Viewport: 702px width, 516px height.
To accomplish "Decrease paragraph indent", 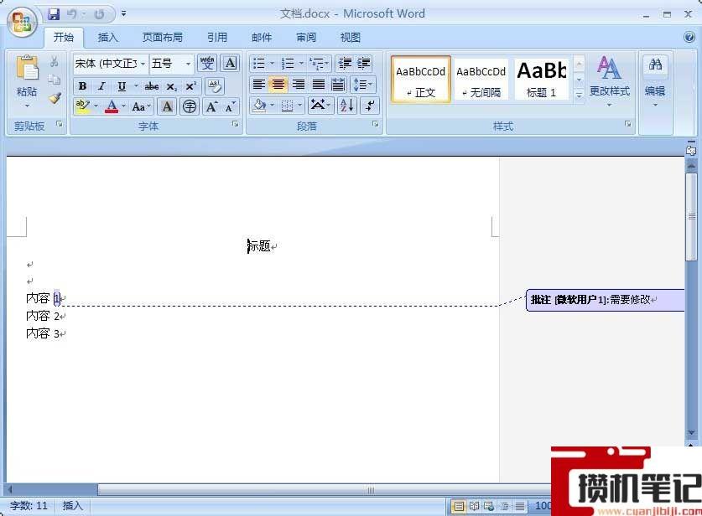I will (x=345, y=64).
